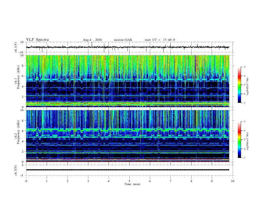Screen dimensions: 262x203
Task: Click the upper log(PSD) colorbar label
Action: point(248,87)
